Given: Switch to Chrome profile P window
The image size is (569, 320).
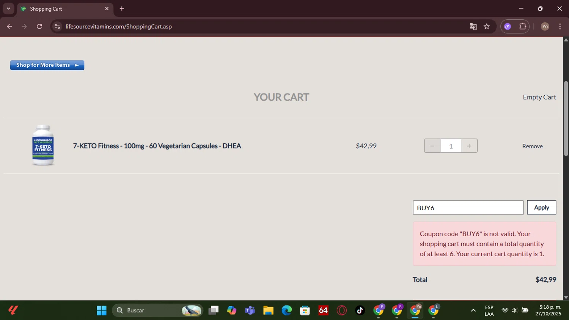Looking at the screenshot, I should (x=379, y=311).
